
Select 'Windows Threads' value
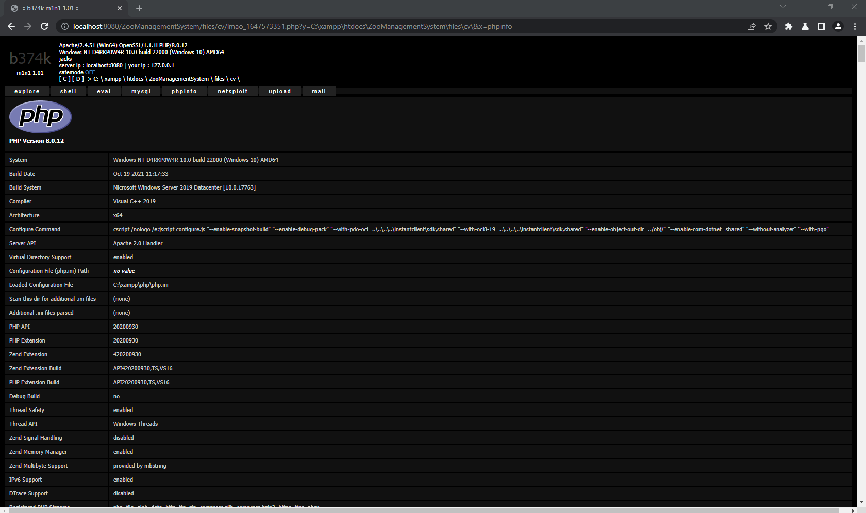coord(136,424)
